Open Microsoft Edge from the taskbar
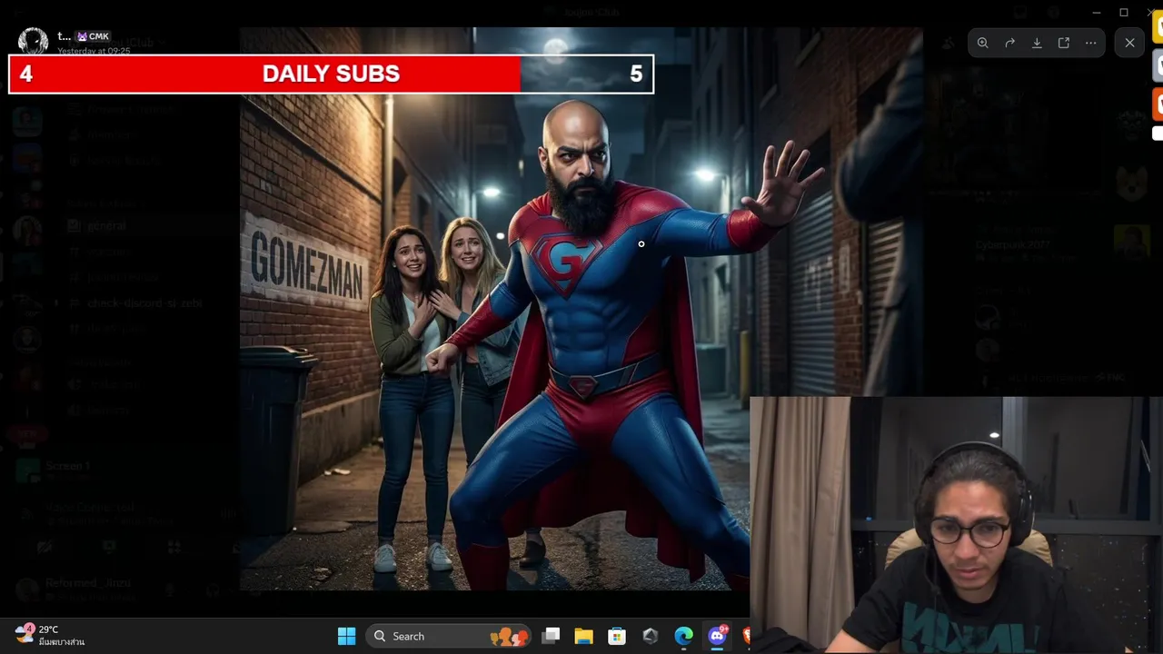The image size is (1163, 654). point(683,636)
